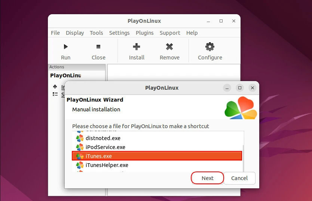
Task: Open Configure via the gear icon
Action: [210, 47]
